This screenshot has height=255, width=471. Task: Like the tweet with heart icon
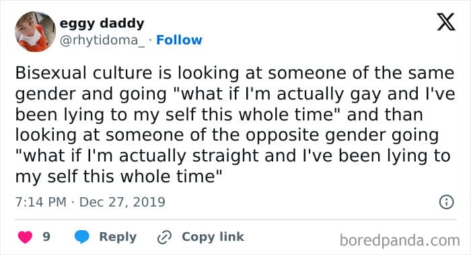click(26, 237)
